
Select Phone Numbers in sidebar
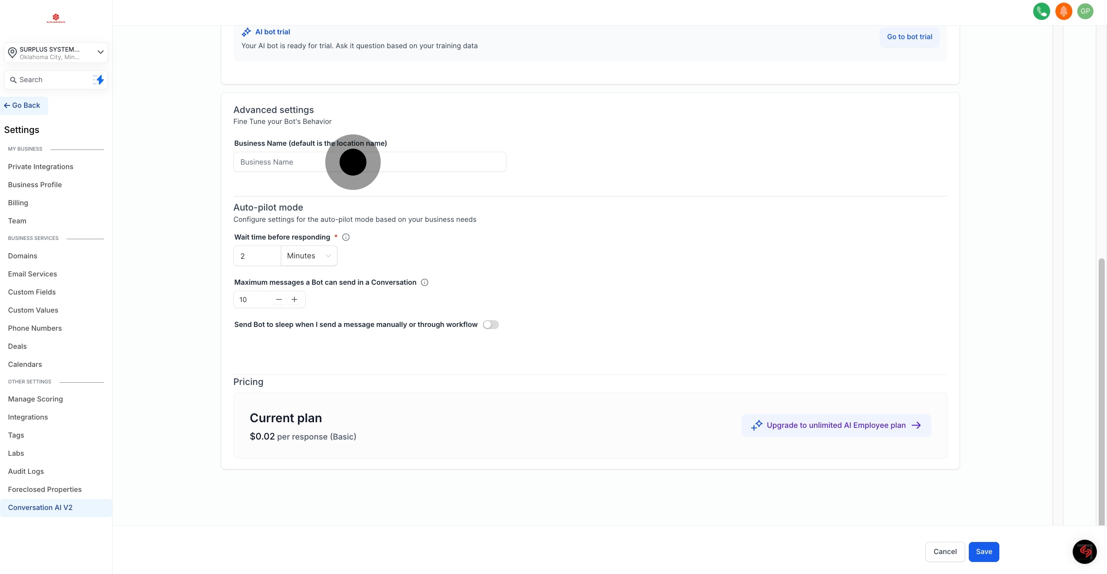point(35,328)
